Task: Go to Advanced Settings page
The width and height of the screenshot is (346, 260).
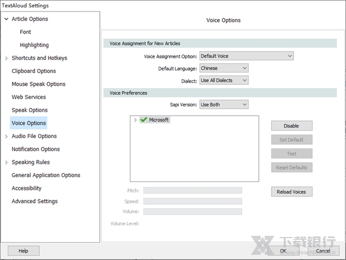Action: pyautogui.click(x=35, y=201)
